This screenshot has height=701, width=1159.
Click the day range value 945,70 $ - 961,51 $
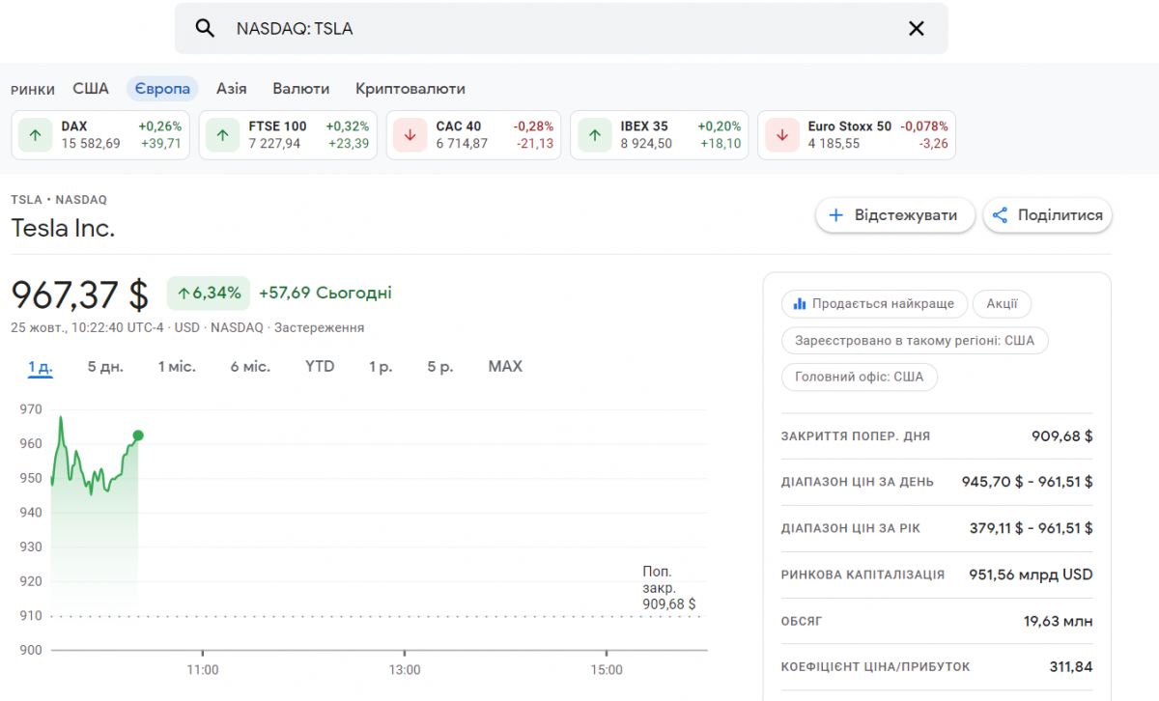click(x=1028, y=482)
